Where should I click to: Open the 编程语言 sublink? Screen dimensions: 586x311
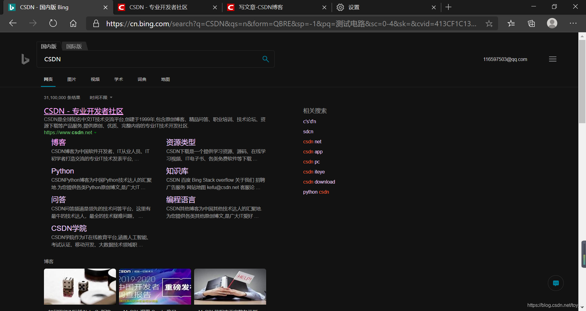pos(181,200)
